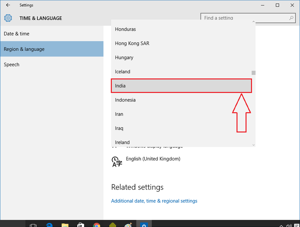Viewport: 300px width, 227px height.
Task: Open Task View from the taskbar
Action: tap(33, 225)
